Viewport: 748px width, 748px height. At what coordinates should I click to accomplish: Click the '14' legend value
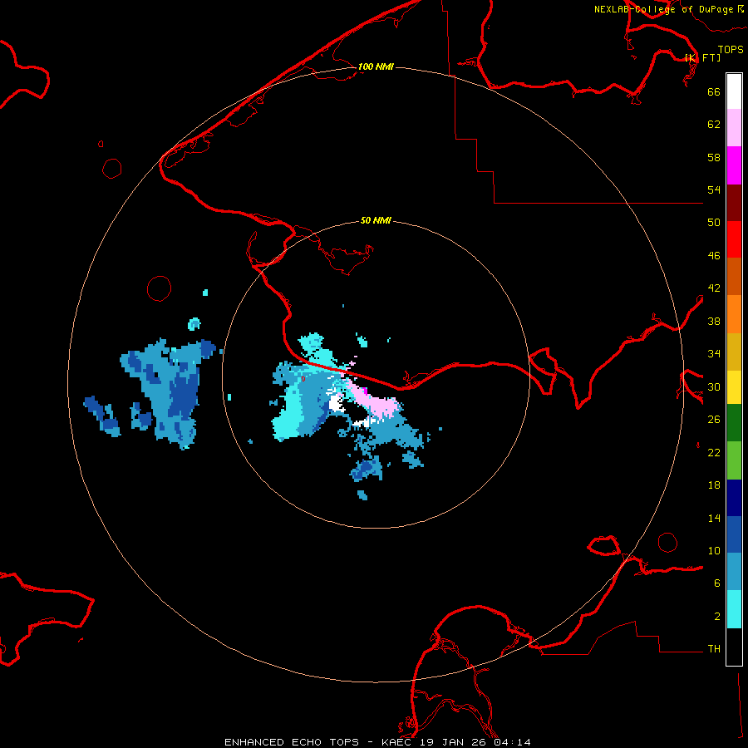714,518
